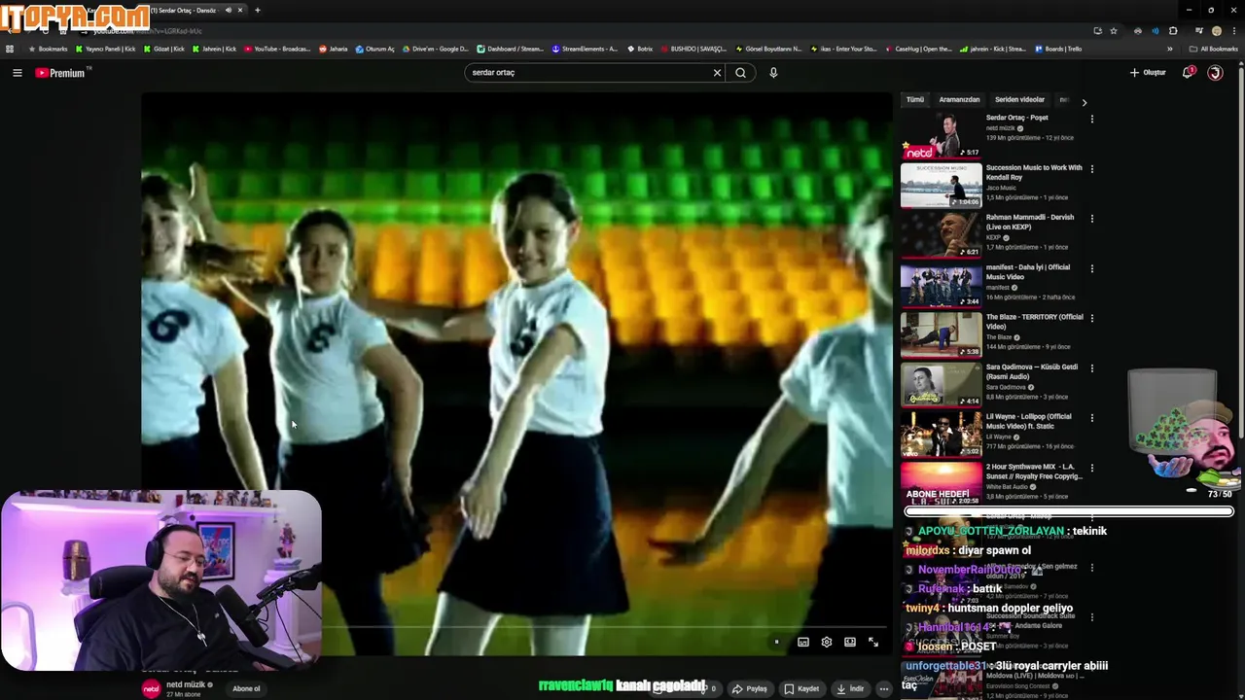Open more options for Succession Music video
The height and width of the screenshot is (700, 1245).
click(x=1091, y=168)
